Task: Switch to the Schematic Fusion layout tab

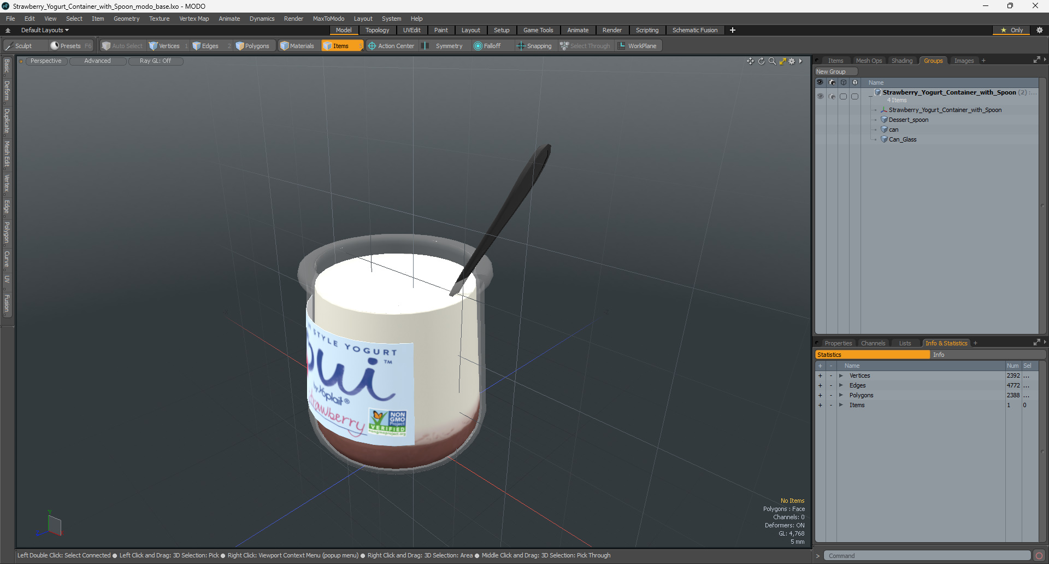Action: [695, 30]
